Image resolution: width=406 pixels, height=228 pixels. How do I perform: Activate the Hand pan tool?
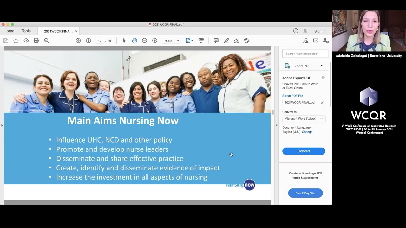(134, 41)
